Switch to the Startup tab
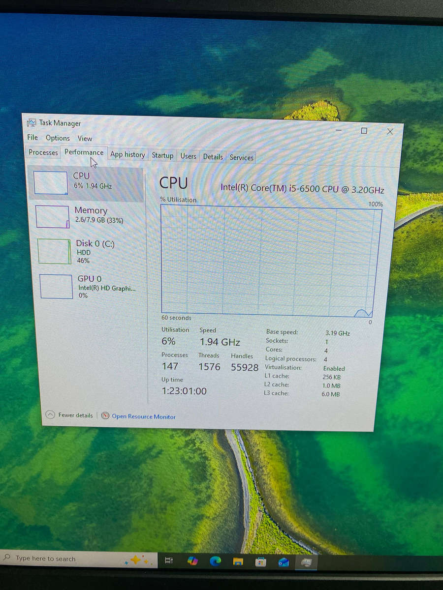 point(162,155)
